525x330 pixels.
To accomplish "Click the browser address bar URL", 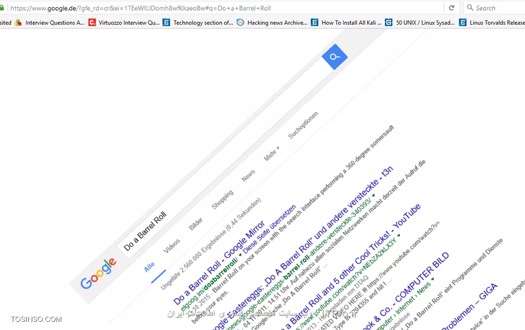I will 140,8.
